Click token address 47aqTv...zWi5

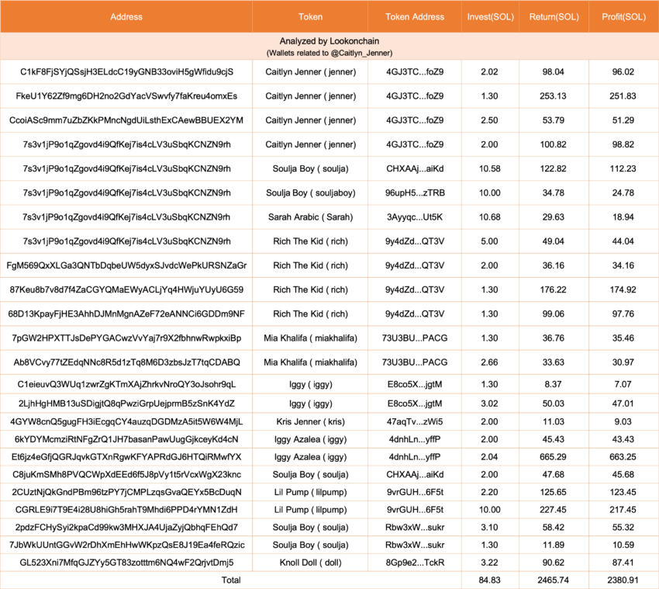pyautogui.click(x=415, y=421)
